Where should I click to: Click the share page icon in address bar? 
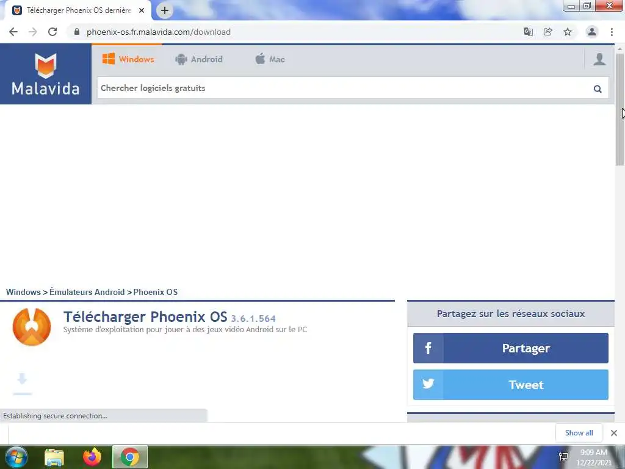[x=548, y=32]
